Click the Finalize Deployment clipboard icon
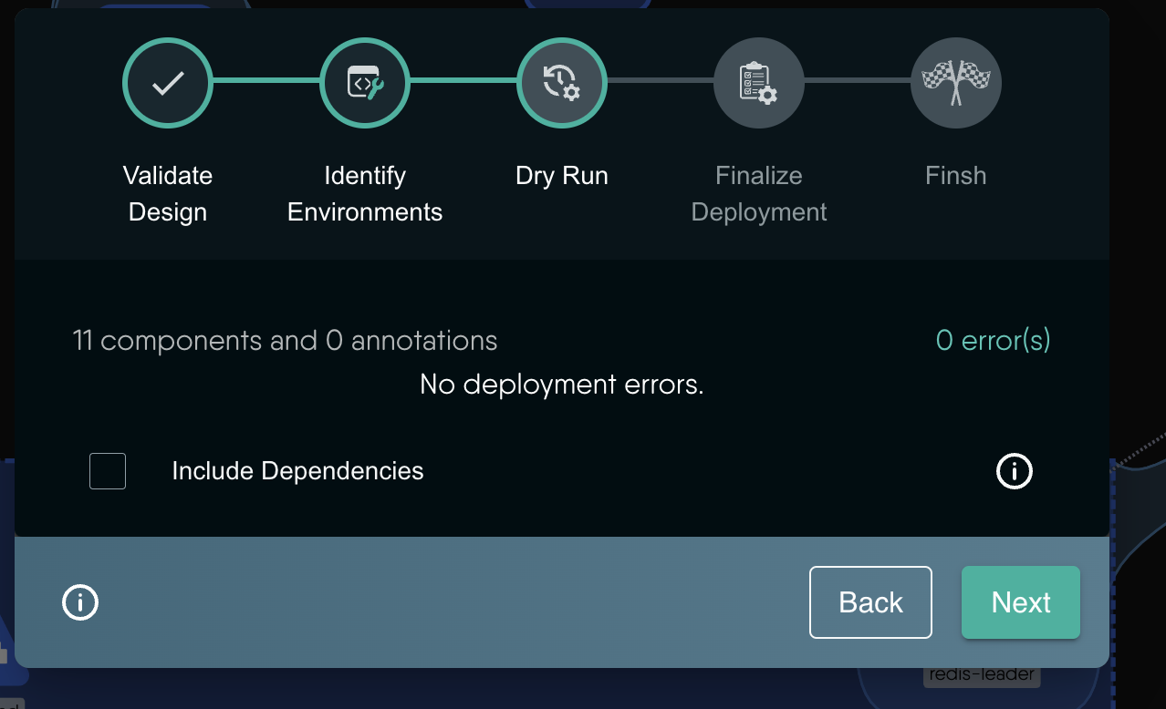This screenshot has width=1166, height=709. 759,82
